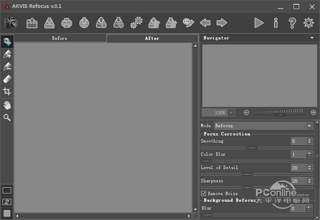Image resolution: width=320 pixels, height=220 pixels.
Task: Select the Zoom magnifier tool
Action: (7, 118)
